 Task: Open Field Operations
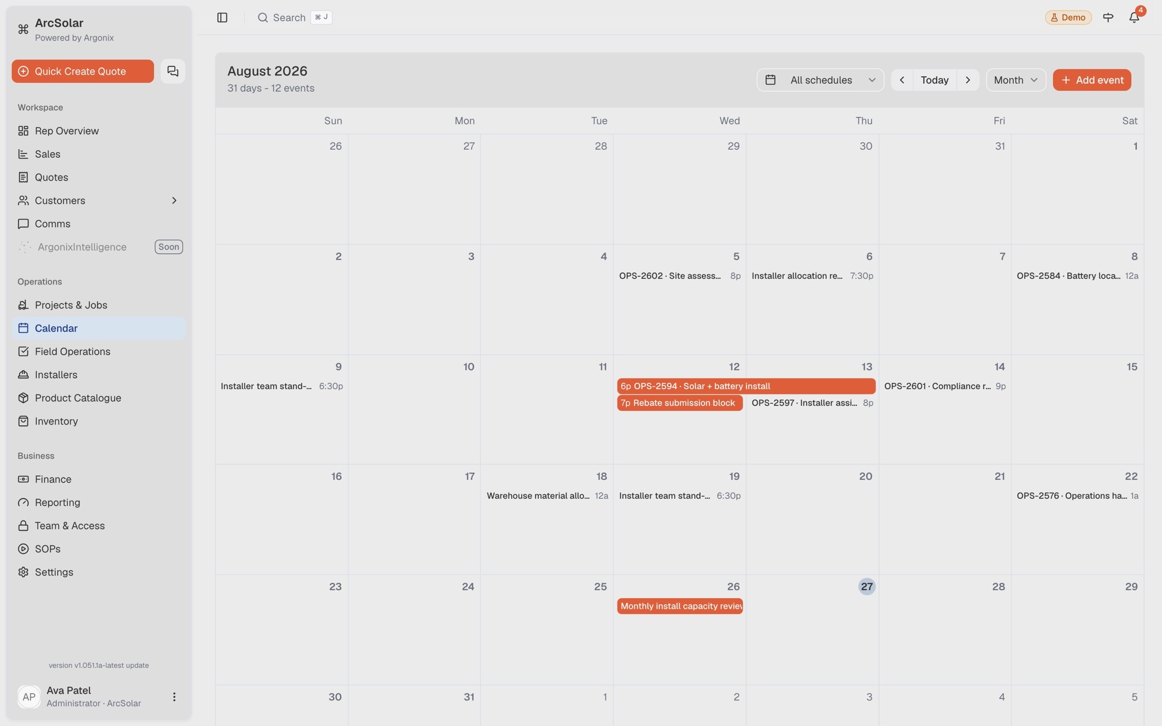(x=99, y=351)
